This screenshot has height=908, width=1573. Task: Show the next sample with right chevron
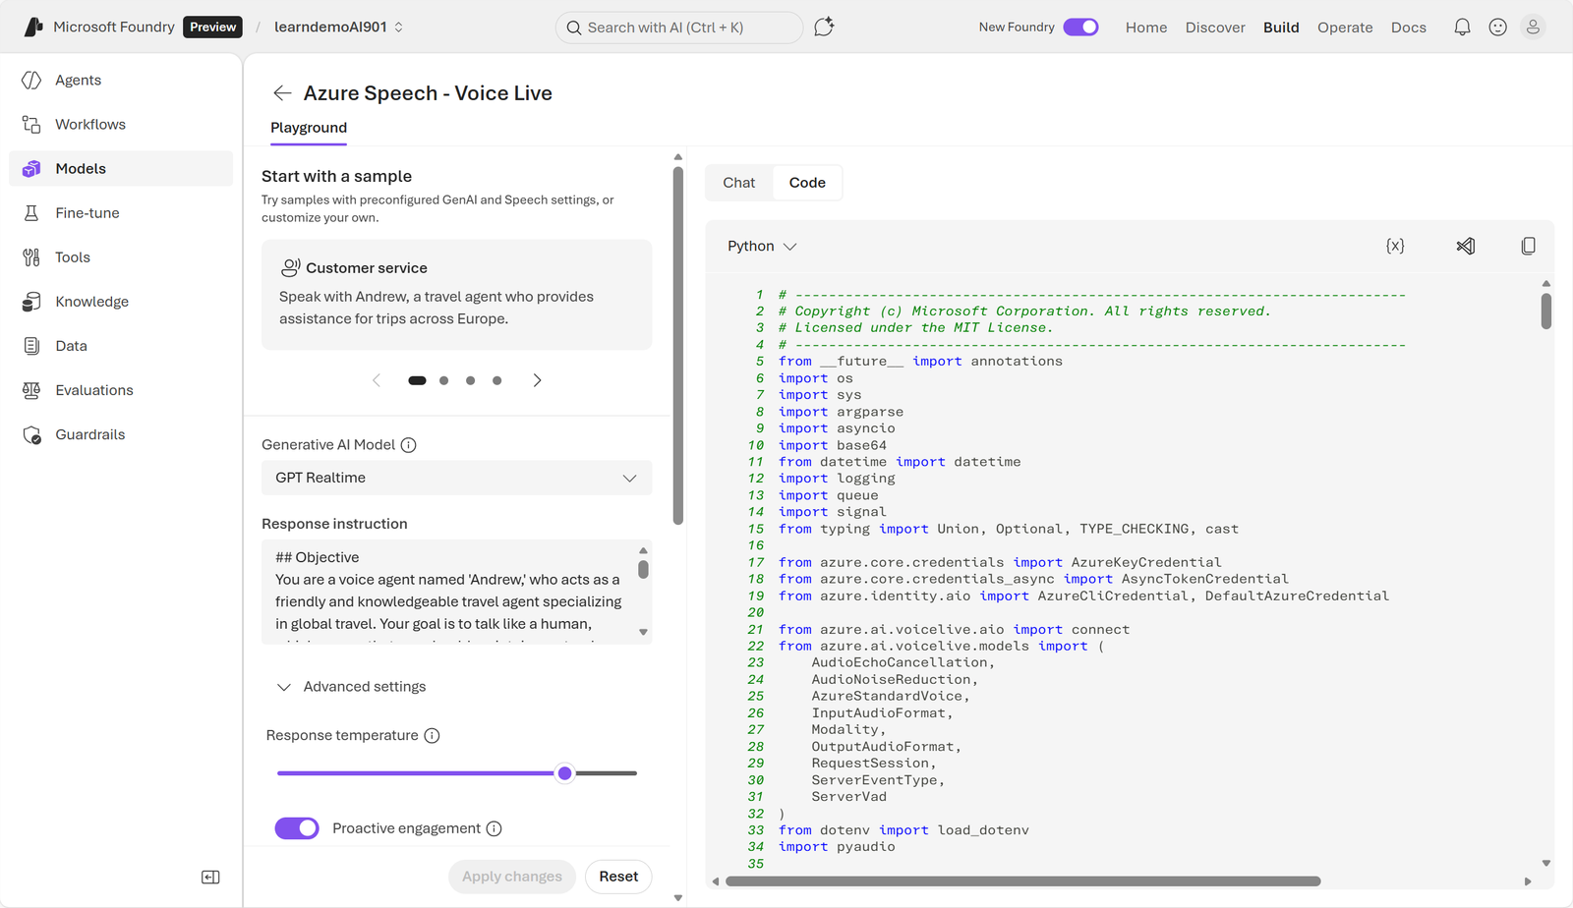(537, 380)
